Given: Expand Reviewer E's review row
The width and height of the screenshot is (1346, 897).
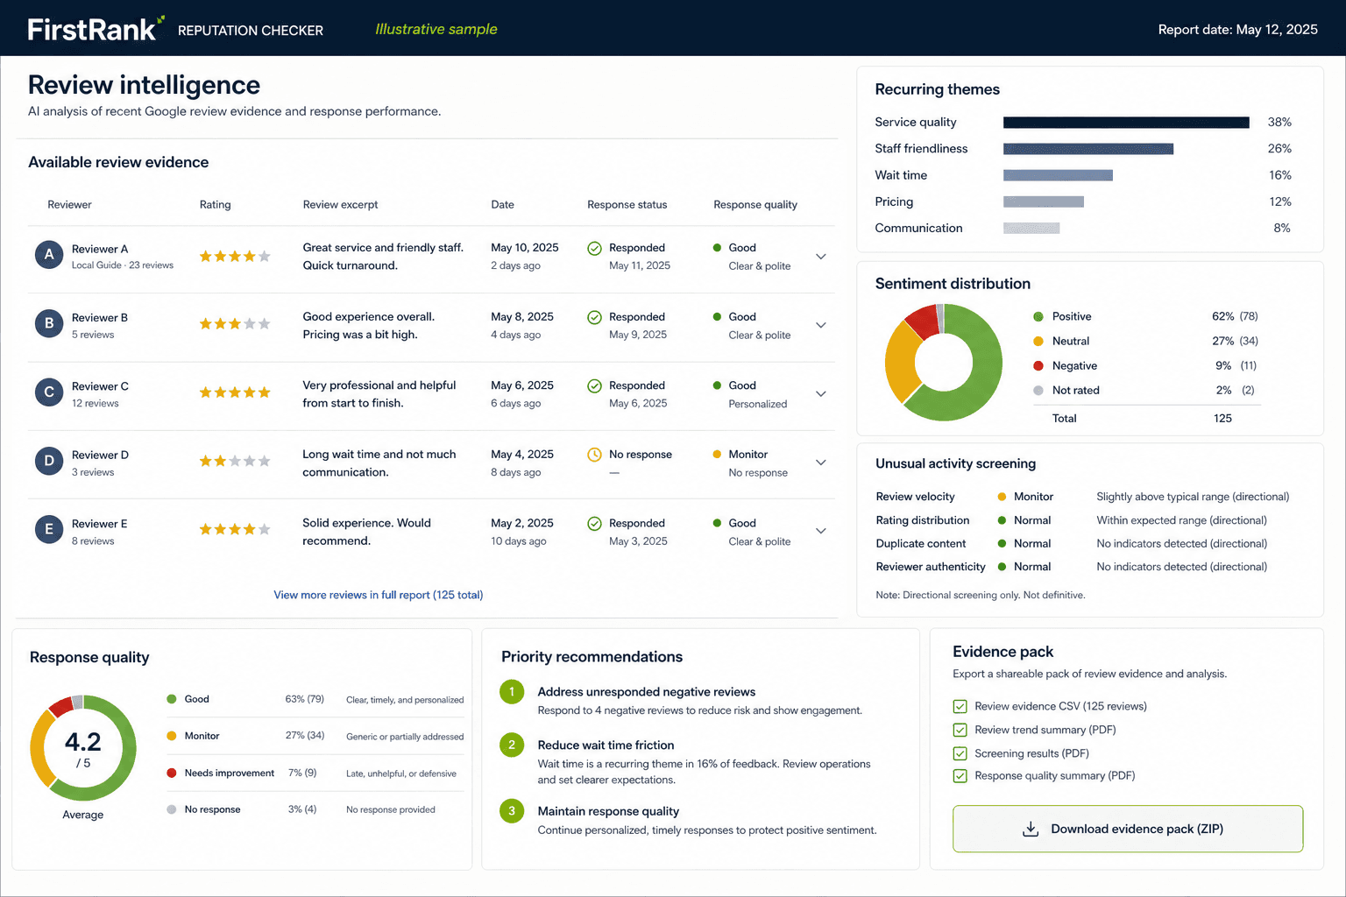Looking at the screenshot, I should coord(821,531).
